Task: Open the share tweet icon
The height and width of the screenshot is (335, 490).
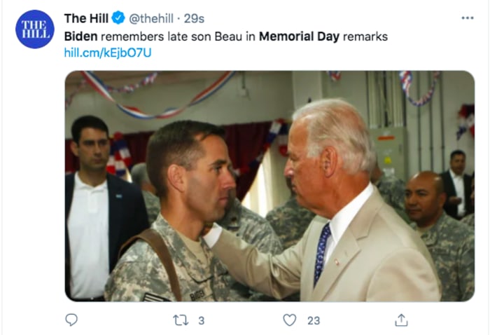Action: pyautogui.click(x=401, y=320)
